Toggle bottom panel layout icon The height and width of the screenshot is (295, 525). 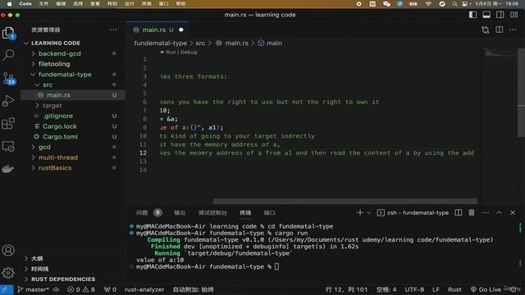[486, 15]
